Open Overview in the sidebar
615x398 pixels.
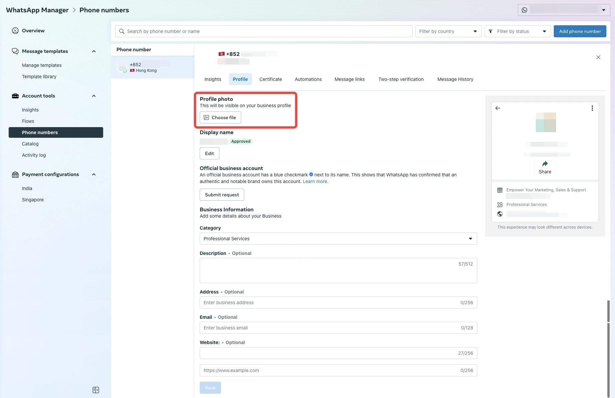[x=33, y=31]
